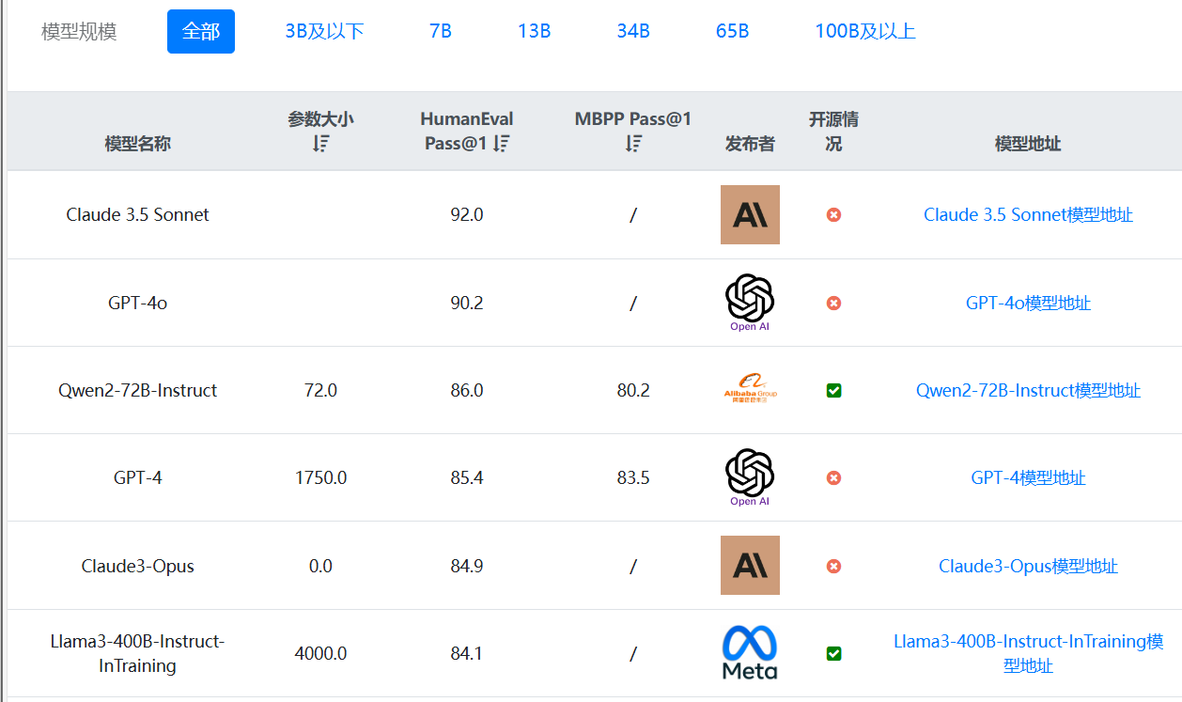Open GPT-4o模型地址 link
Image resolution: width=1182 pixels, height=702 pixels.
tap(1028, 303)
